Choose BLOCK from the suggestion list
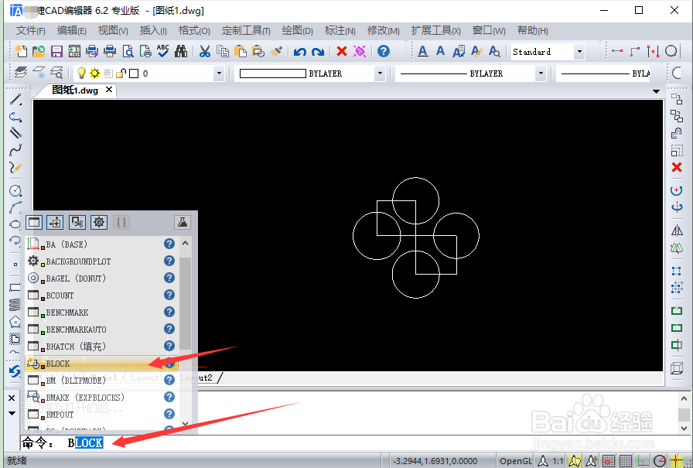 (x=101, y=364)
